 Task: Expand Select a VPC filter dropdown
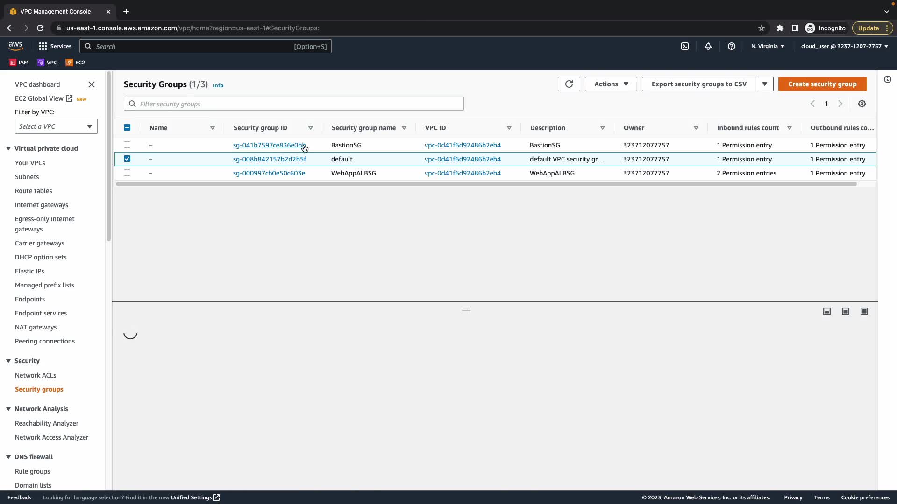pos(56,126)
